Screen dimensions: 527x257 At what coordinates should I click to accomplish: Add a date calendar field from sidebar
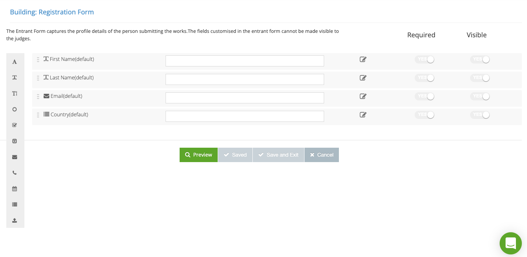tap(15, 189)
